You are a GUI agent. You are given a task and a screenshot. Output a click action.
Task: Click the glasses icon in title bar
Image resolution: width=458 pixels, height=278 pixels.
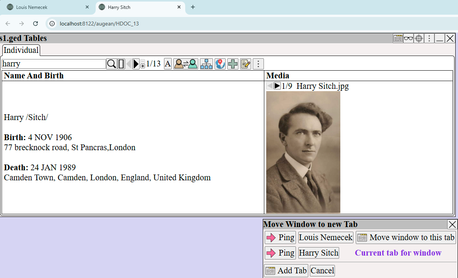408,38
